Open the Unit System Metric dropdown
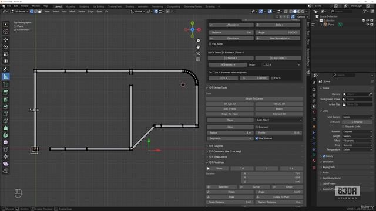 click(x=357, y=117)
